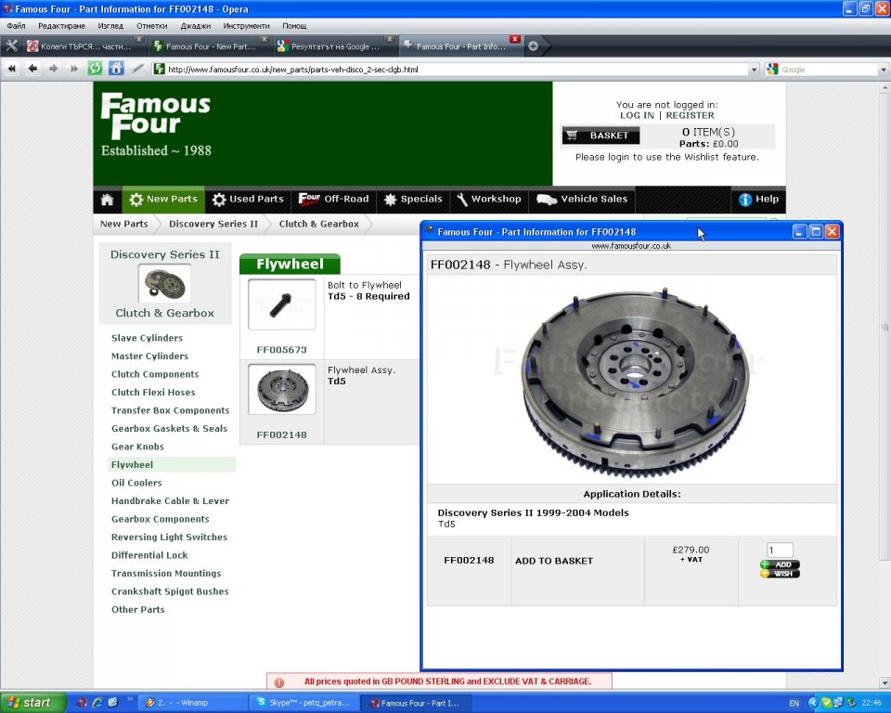Click the Windows start button
This screenshot has height=713, width=891.
[x=32, y=703]
